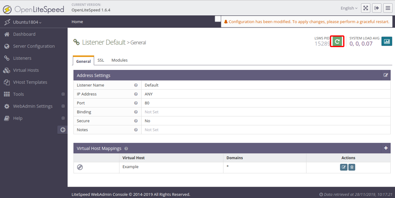395x198 pixels.
Task: Click help icon next to Notes
Action: tap(136, 130)
